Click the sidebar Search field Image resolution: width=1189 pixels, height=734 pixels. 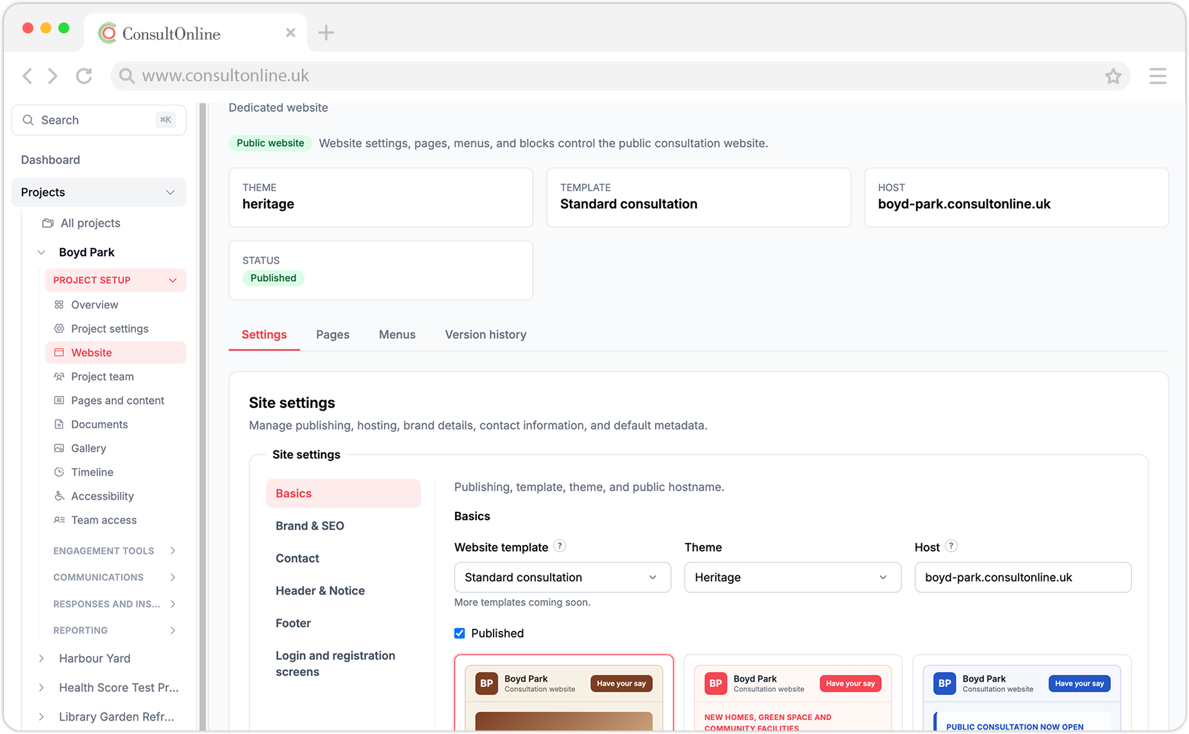[99, 120]
